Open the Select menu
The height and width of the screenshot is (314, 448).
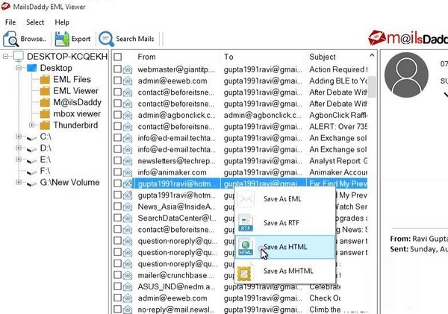(35, 22)
